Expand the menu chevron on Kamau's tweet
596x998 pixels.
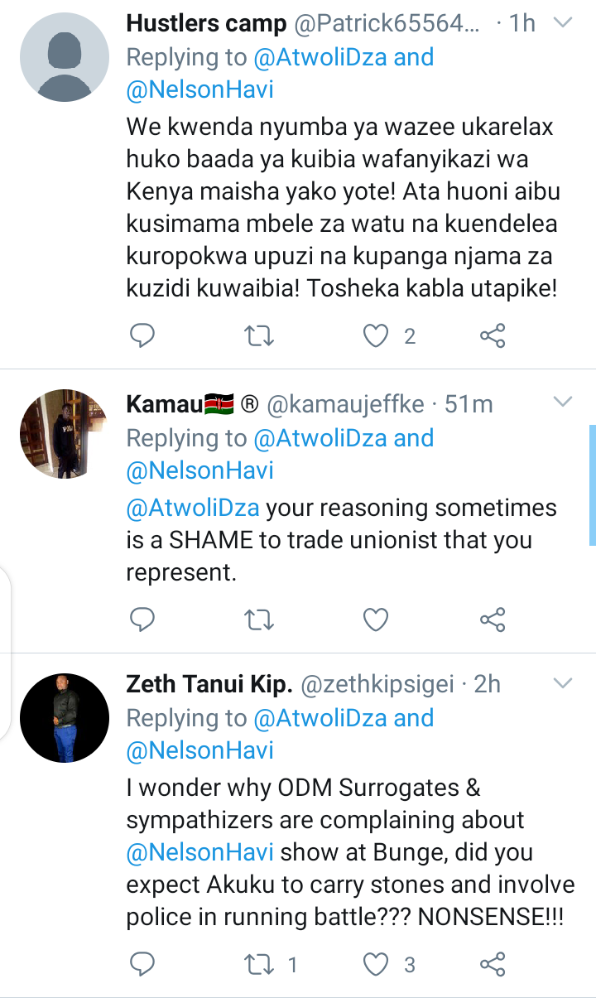tap(563, 403)
